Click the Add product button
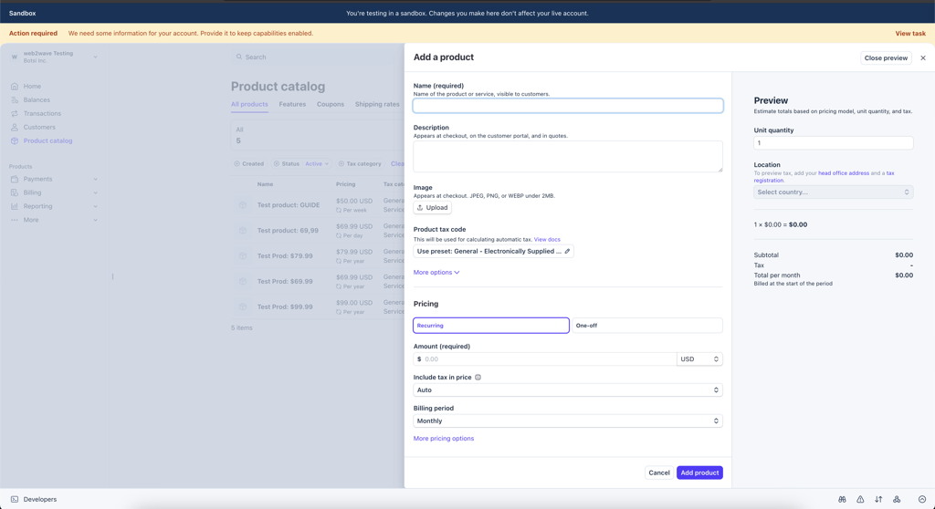 click(x=699, y=473)
